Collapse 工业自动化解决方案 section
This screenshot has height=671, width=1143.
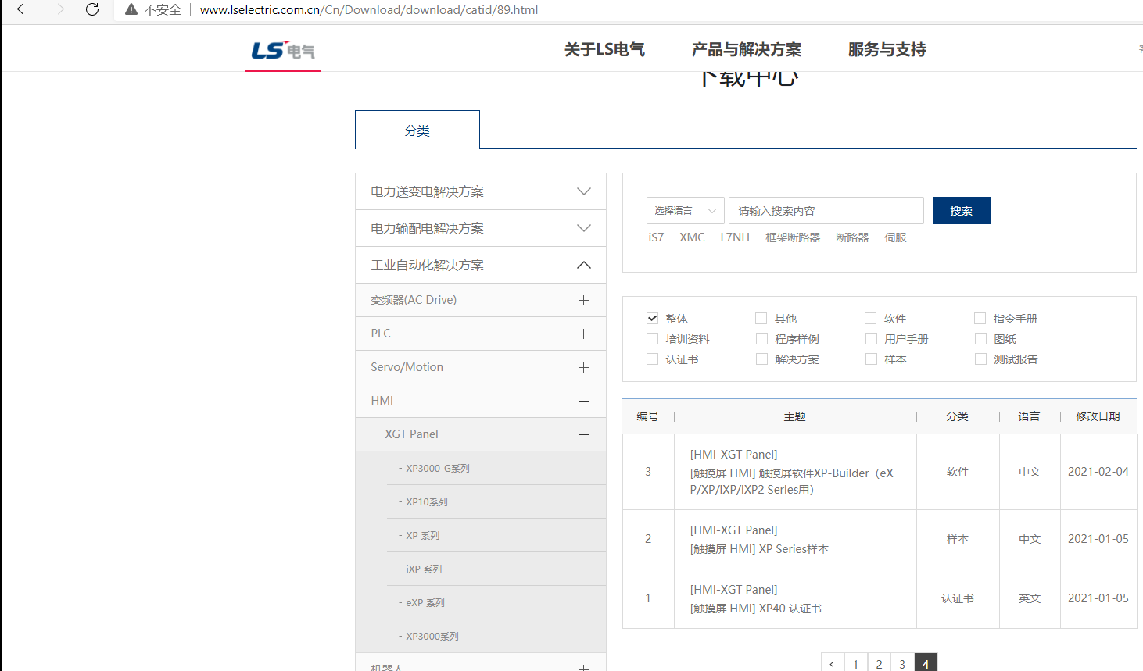[583, 265]
